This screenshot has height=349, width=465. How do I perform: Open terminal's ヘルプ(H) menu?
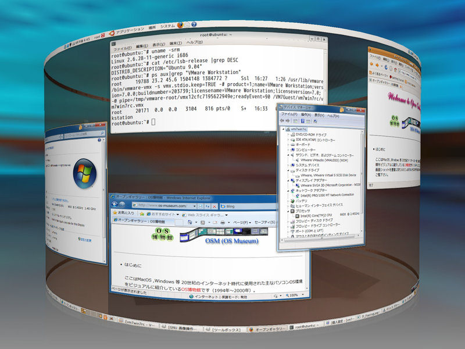click(x=194, y=42)
